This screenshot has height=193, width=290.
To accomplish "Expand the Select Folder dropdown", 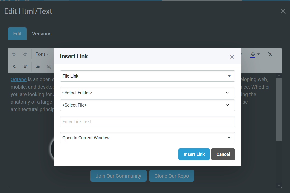I will 147,93.
